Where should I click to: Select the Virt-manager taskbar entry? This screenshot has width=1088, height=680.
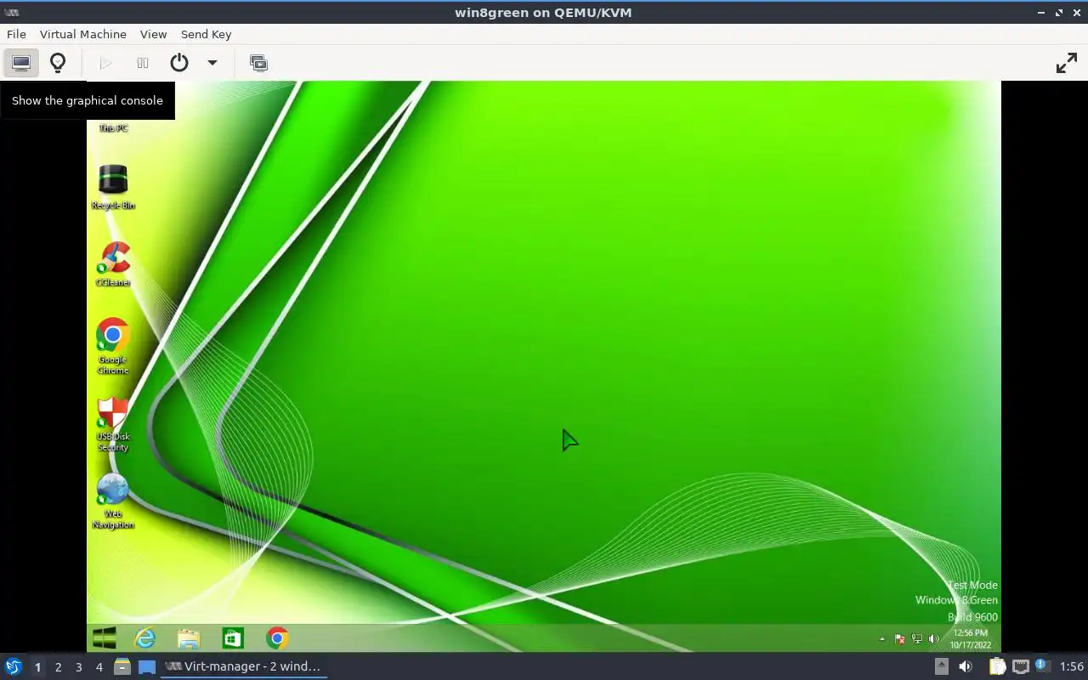click(245, 666)
